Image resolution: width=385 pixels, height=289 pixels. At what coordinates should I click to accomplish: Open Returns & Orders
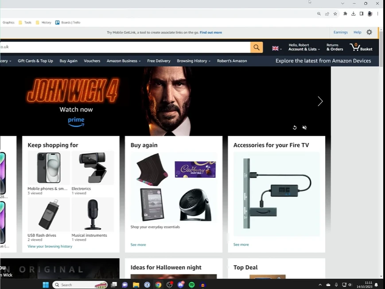(x=334, y=47)
